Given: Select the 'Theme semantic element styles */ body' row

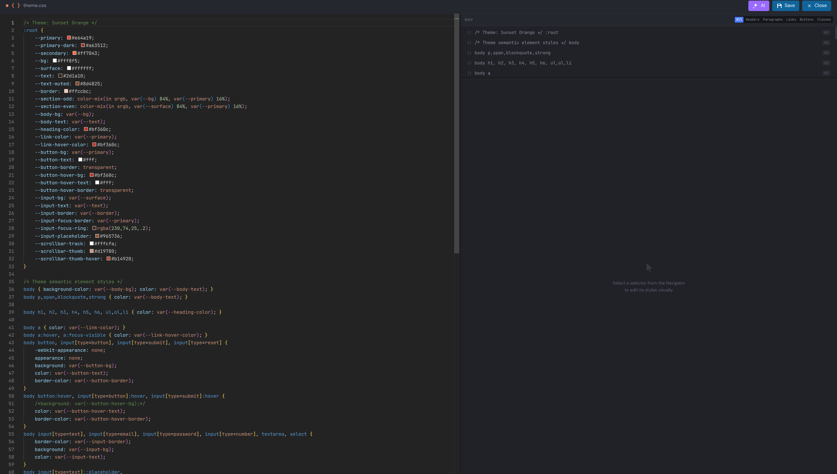Looking at the screenshot, I should [x=648, y=43].
